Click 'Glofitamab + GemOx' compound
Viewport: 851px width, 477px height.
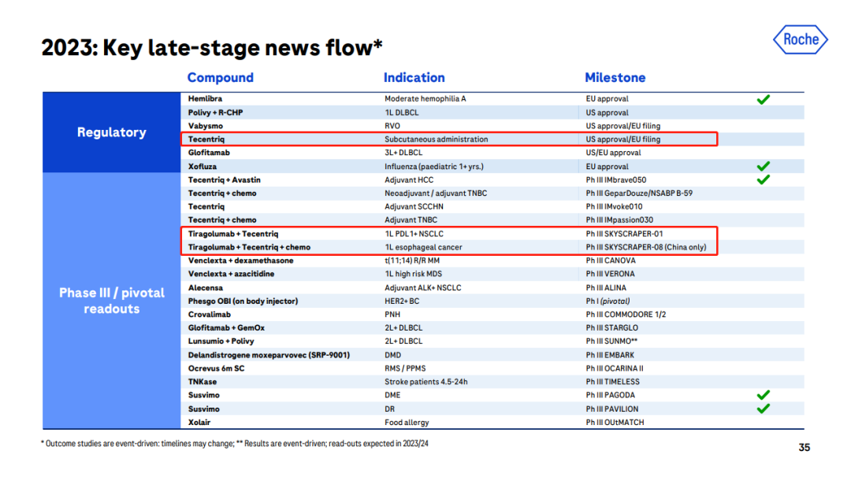click(x=226, y=327)
